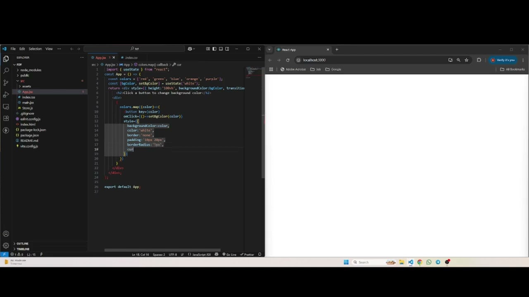The image size is (529, 297).
Task: Open the Accounts menu in VS Code
Action: click(6, 234)
